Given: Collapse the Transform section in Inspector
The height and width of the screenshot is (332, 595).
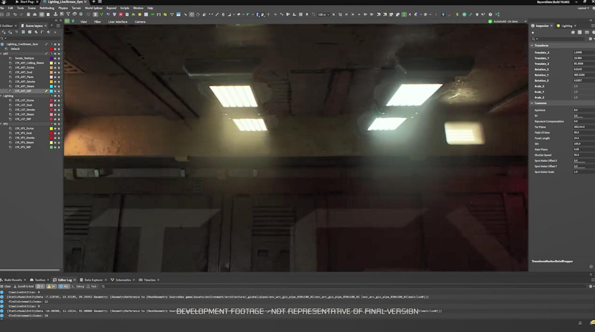Looking at the screenshot, I should click(x=532, y=46).
